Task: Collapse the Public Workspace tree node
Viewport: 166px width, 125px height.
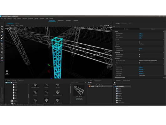Action: tap(114, 87)
